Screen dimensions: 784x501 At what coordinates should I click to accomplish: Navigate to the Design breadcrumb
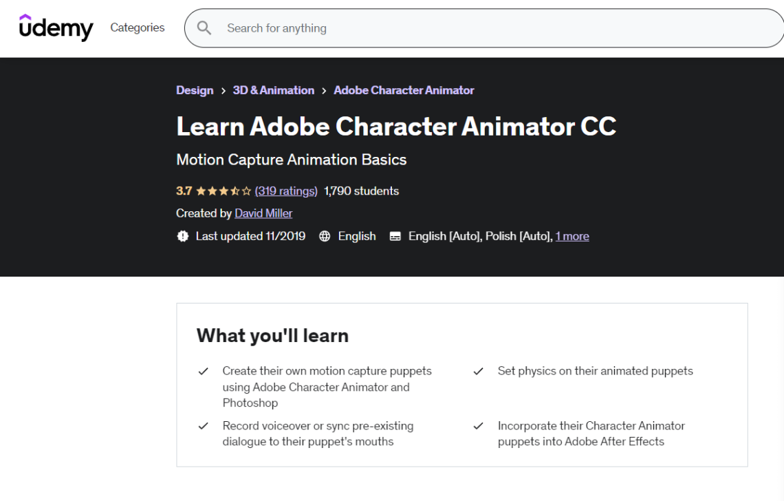click(x=195, y=90)
